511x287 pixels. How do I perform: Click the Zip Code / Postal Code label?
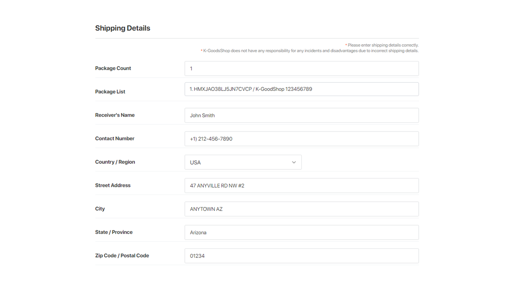[x=122, y=256]
